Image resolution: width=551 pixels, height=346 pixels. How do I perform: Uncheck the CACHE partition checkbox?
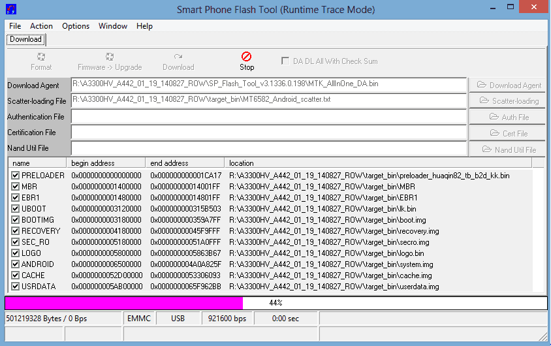[x=15, y=275]
